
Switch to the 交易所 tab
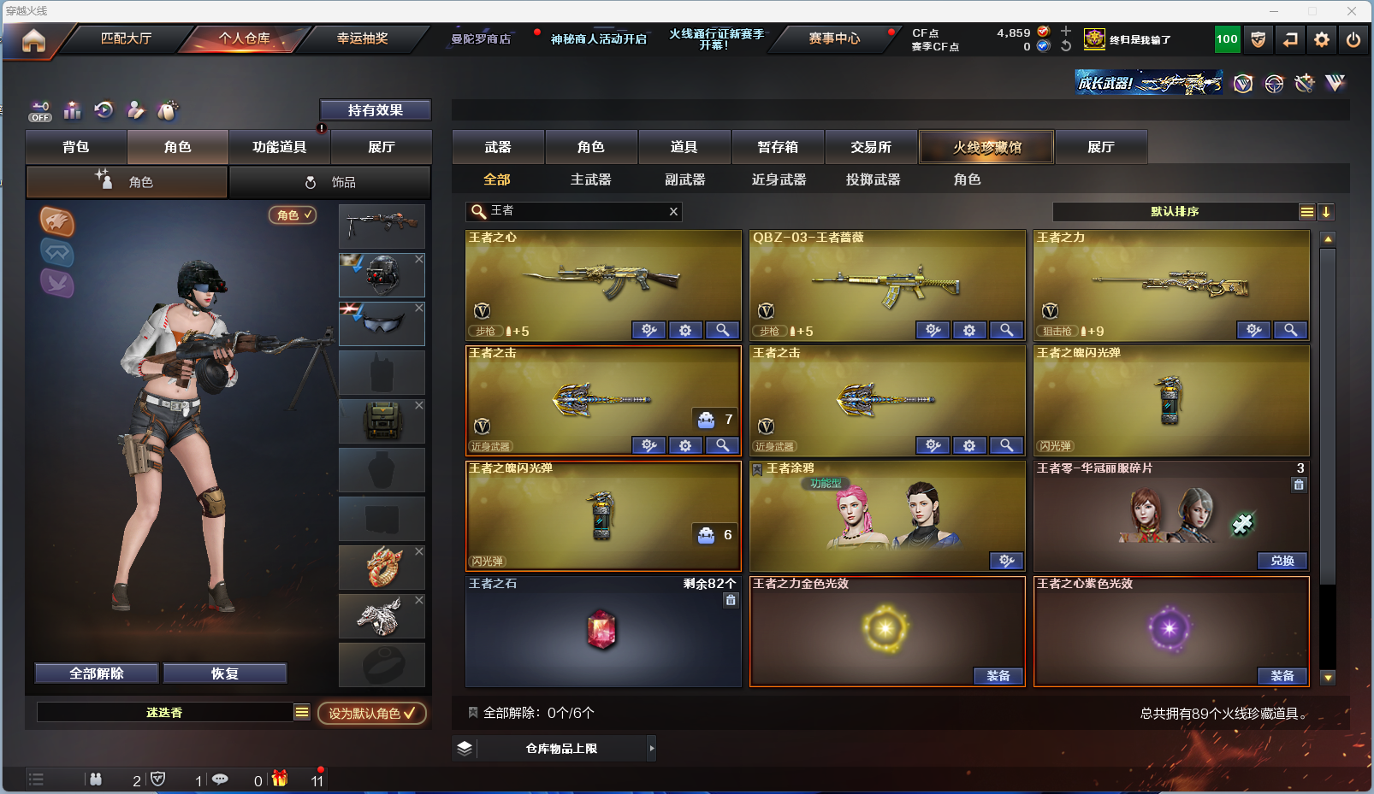871,147
